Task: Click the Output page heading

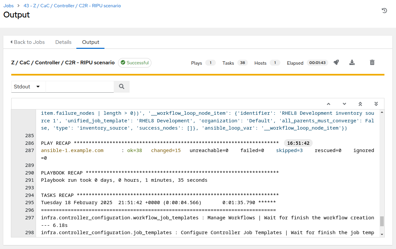Action: [x=17, y=15]
